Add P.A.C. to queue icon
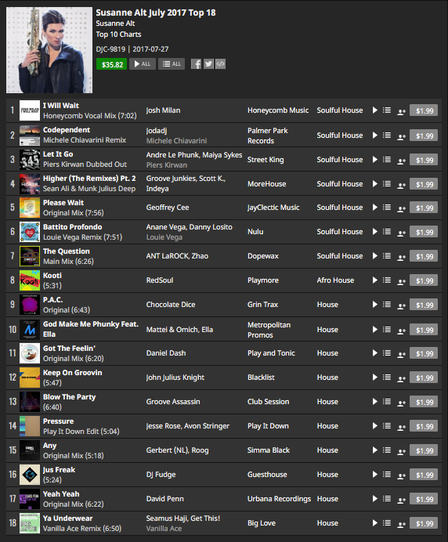 (387, 304)
